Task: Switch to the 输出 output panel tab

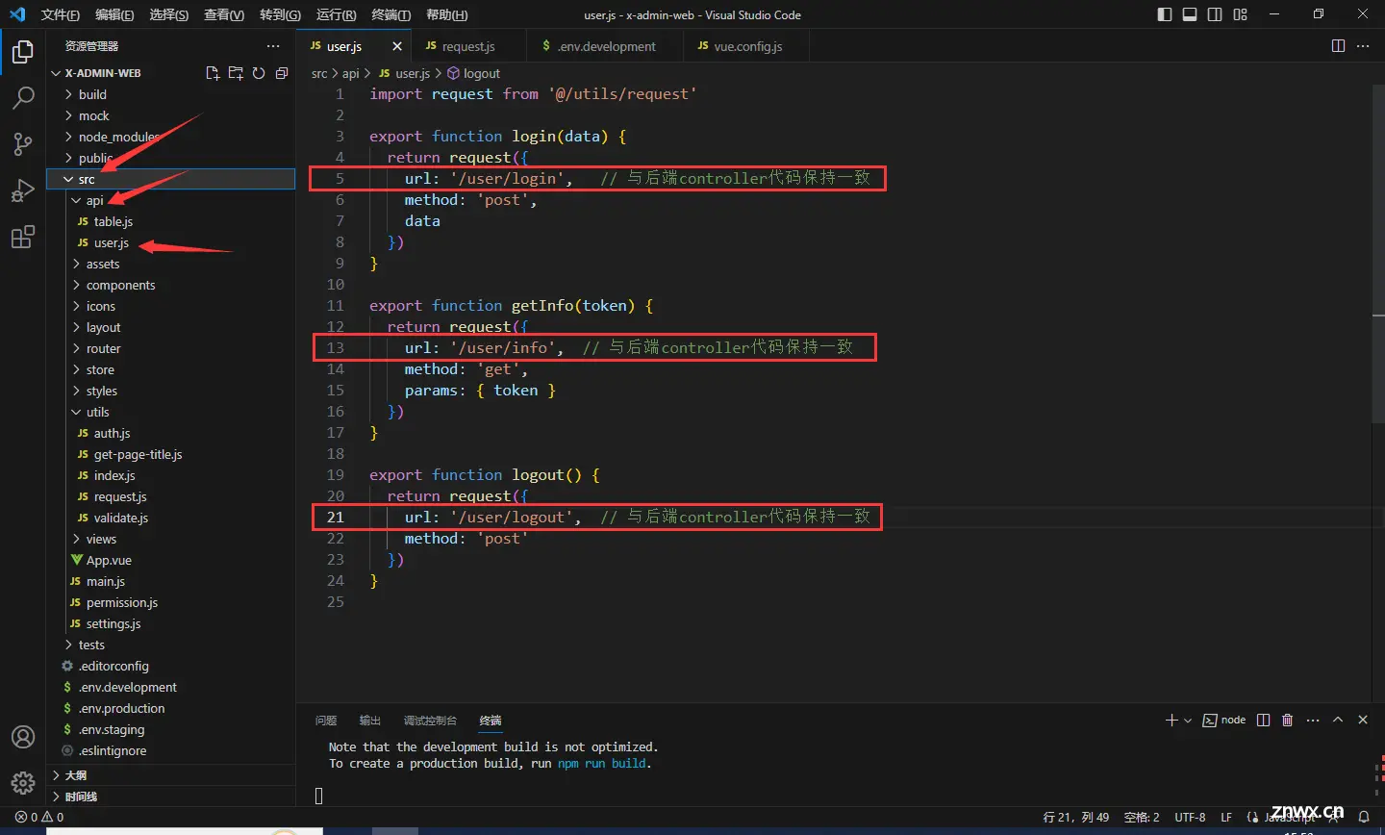Action: click(370, 721)
